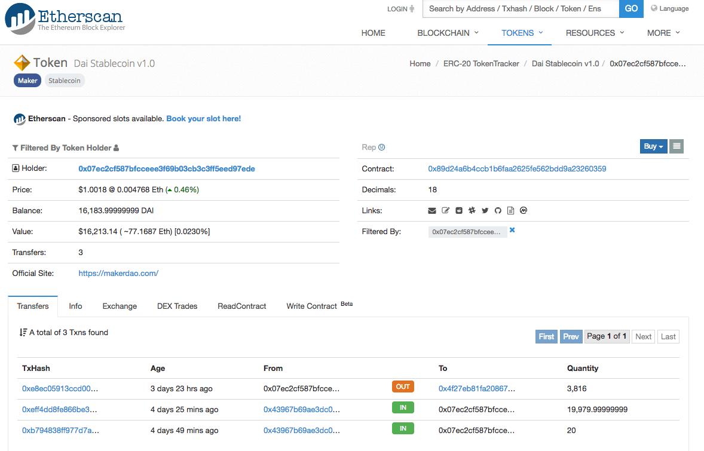The image size is (704, 451).
Task: Click the reputation smiley icon
Action: click(x=382, y=147)
